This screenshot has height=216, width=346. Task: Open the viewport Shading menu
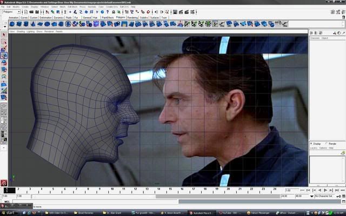21,31
